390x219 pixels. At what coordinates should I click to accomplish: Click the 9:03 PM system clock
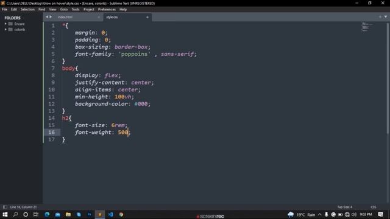click(366, 214)
